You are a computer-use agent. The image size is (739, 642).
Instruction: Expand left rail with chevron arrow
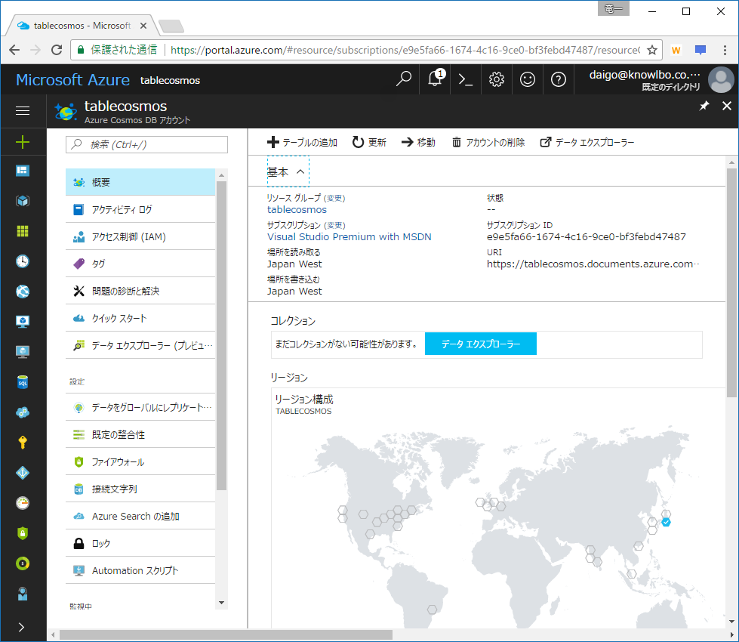coord(21,627)
